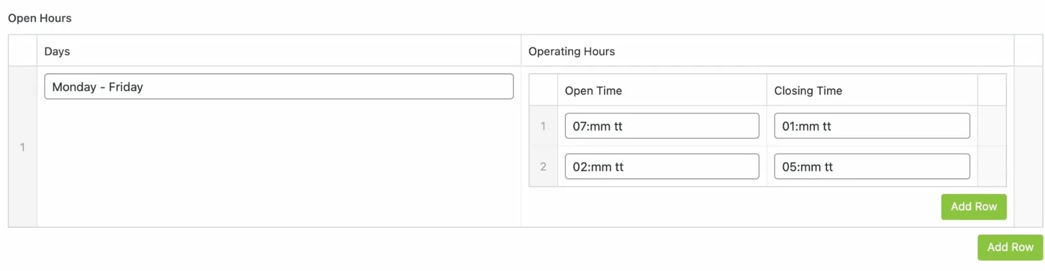Screen dimensions: 1045x271
Task: Click row handle 1 in Operating Hours table
Action: (543, 126)
